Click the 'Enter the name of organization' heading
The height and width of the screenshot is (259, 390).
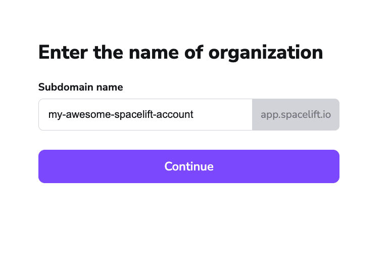click(x=180, y=53)
